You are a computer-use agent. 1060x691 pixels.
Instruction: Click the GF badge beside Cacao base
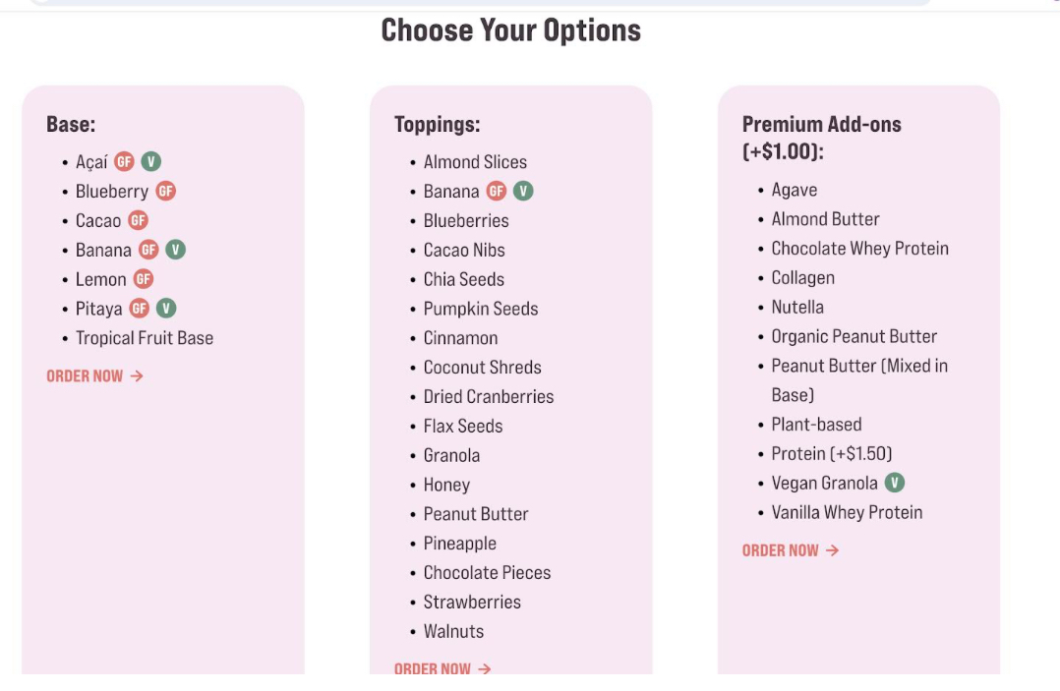(138, 221)
